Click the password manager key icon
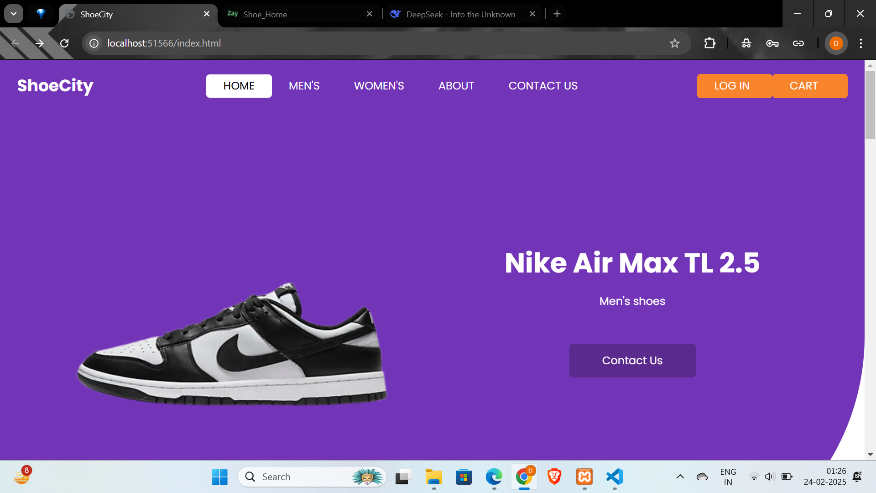 pyautogui.click(x=772, y=43)
